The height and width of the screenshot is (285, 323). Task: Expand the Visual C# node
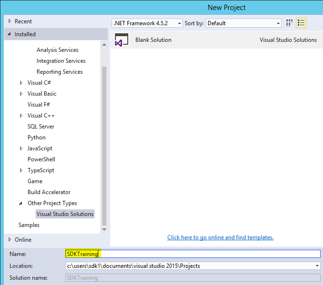tap(21, 83)
